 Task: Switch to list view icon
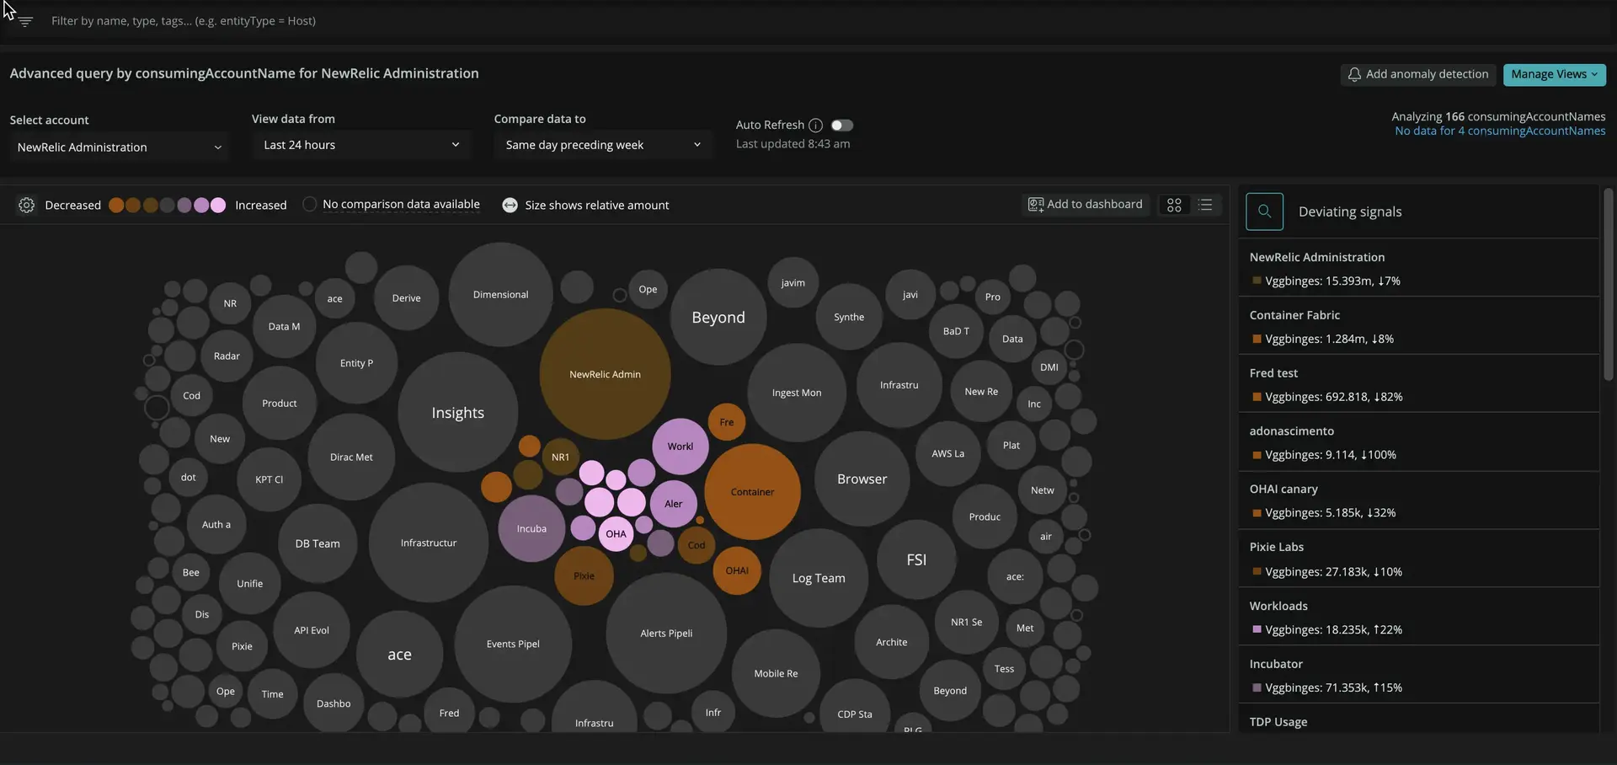coord(1205,205)
